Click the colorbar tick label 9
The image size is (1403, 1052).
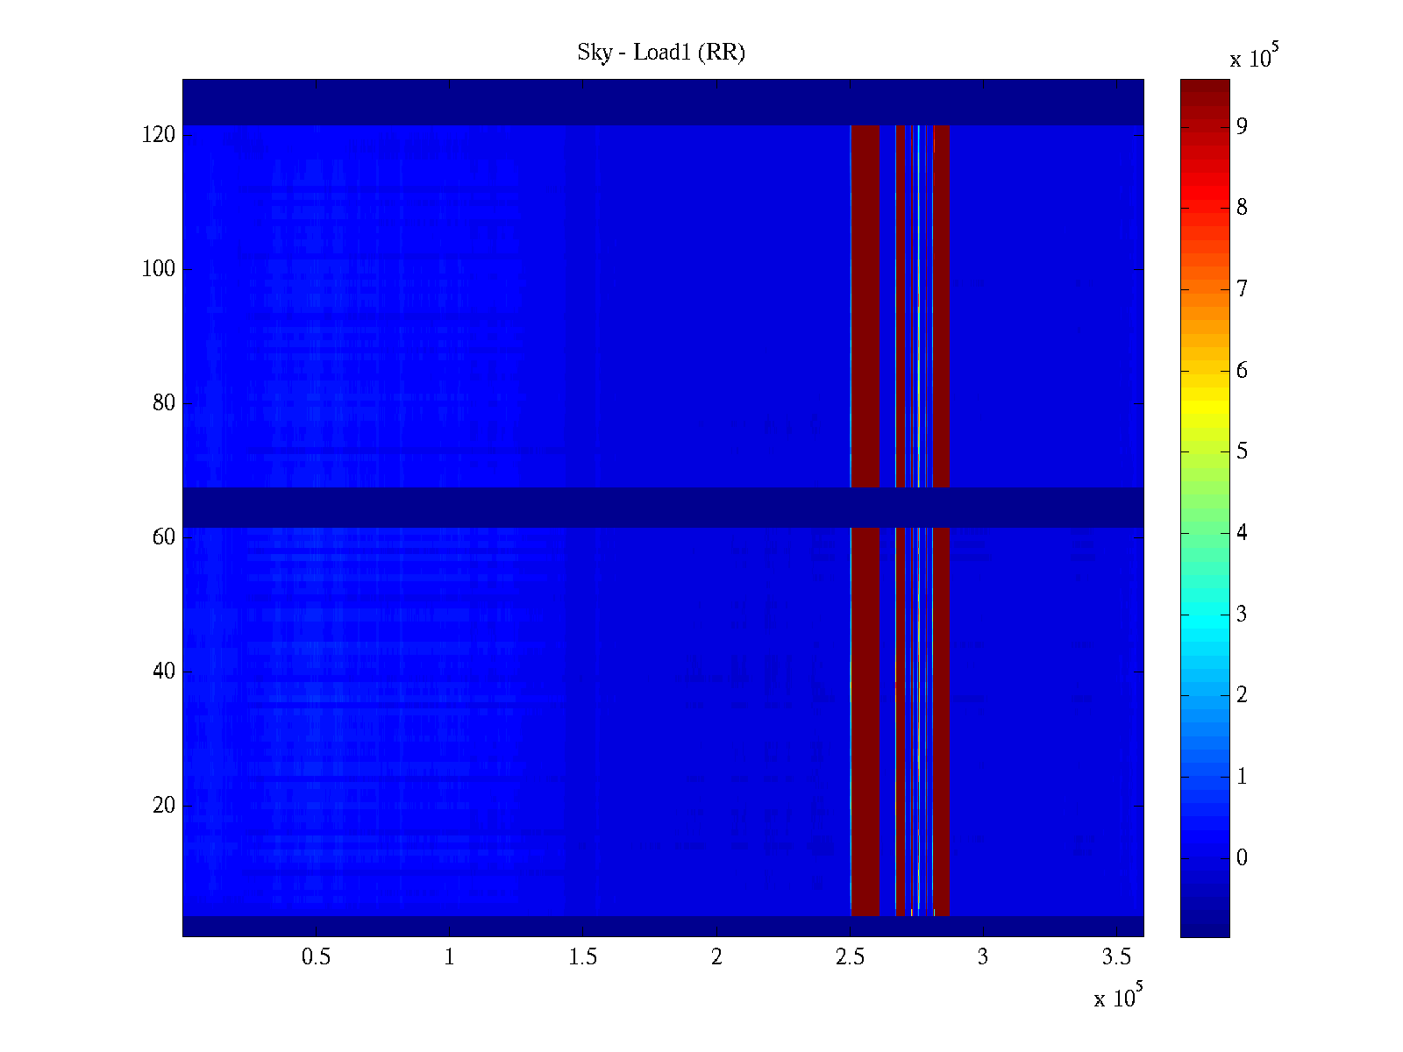(1242, 126)
